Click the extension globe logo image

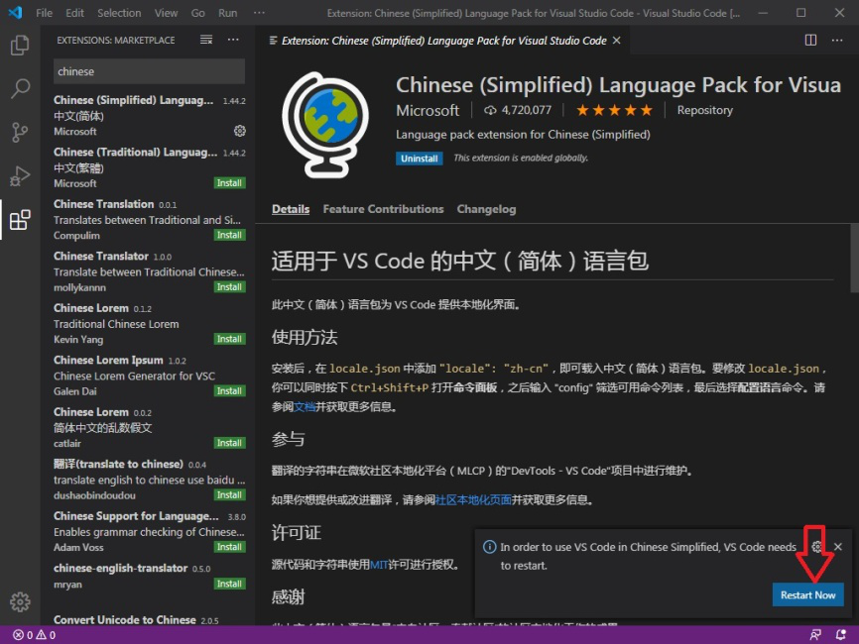pos(325,125)
